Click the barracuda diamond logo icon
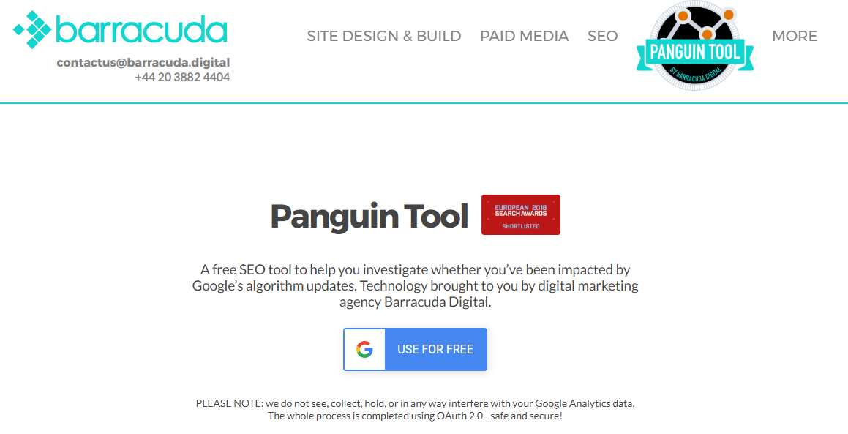The image size is (848, 434). pyautogui.click(x=32, y=30)
